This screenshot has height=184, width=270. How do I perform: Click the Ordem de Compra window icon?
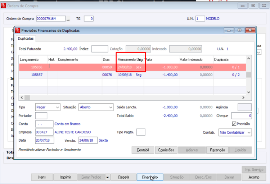[x=3, y=6]
